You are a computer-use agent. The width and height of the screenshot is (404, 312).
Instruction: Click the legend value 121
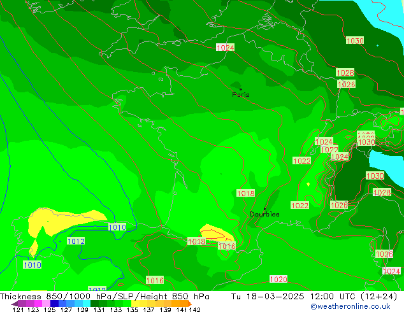(18, 309)
